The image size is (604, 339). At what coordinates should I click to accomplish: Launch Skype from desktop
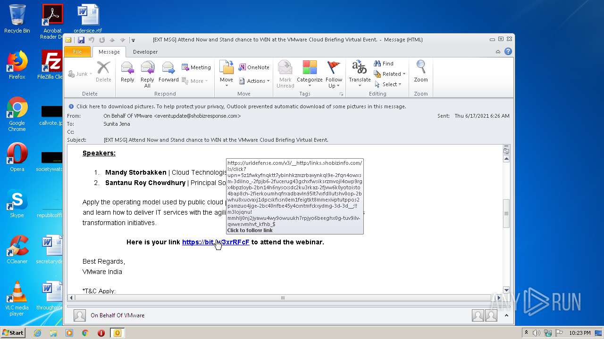[x=17, y=203]
